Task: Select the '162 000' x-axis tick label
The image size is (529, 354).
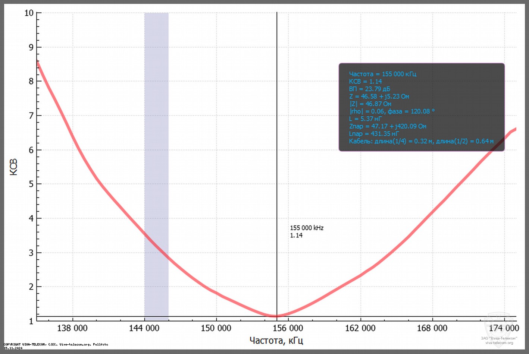Action: tap(360, 328)
